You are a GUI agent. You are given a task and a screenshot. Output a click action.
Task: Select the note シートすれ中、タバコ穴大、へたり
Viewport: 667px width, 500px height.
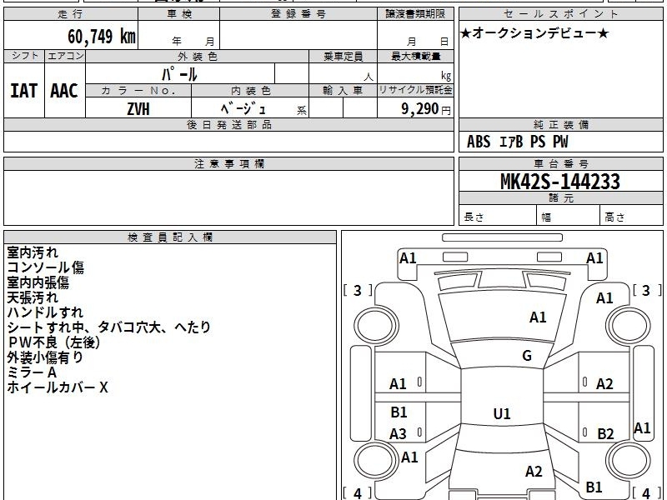(x=109, y=327)
